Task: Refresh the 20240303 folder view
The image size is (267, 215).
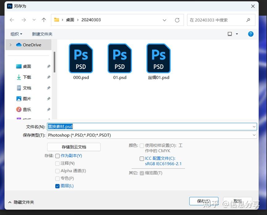Action: point(177,20)
